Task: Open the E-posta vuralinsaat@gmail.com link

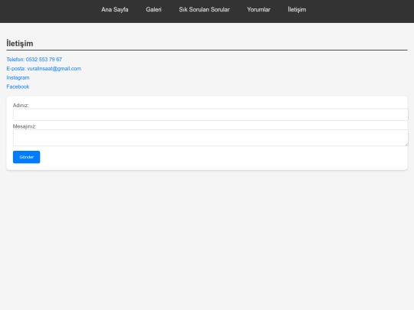Action: 44,69
